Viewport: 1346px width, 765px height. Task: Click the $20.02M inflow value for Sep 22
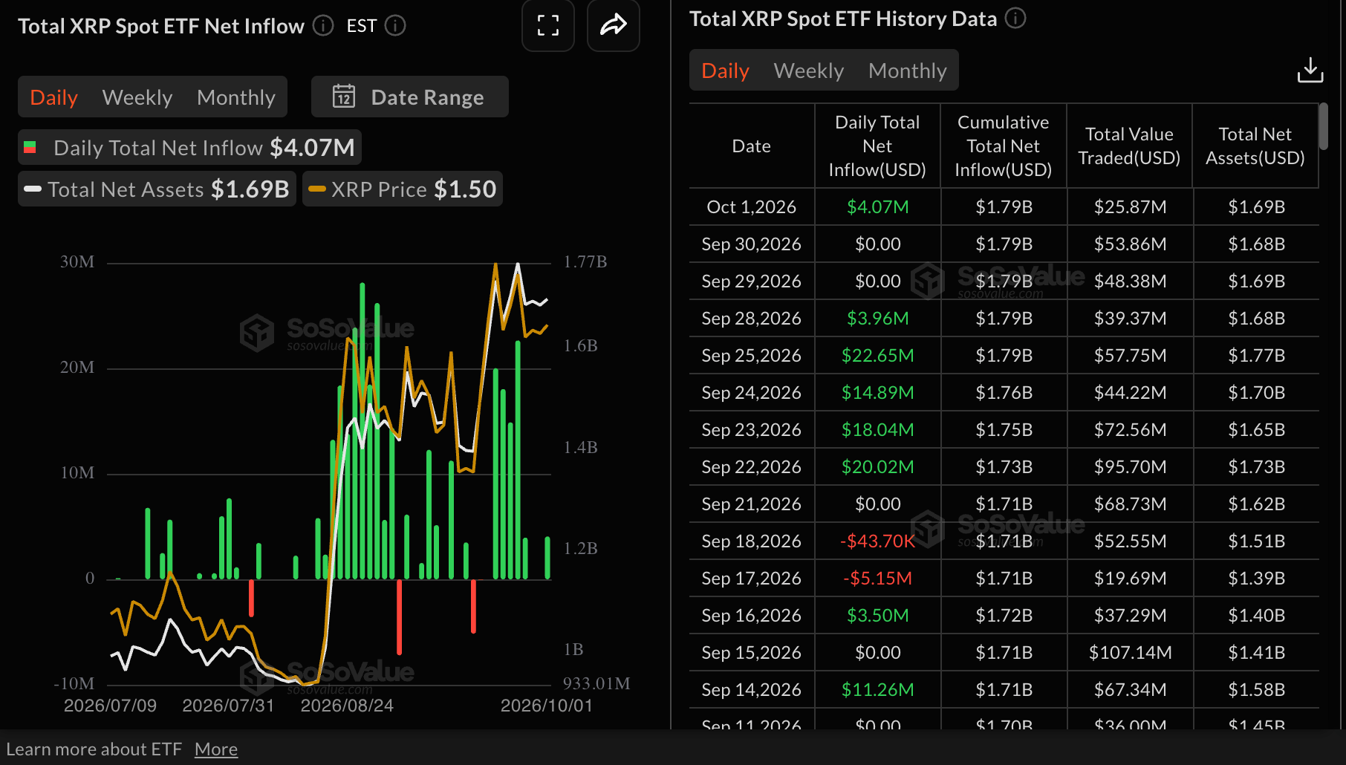pyautogui.click(x=877, y=466)
